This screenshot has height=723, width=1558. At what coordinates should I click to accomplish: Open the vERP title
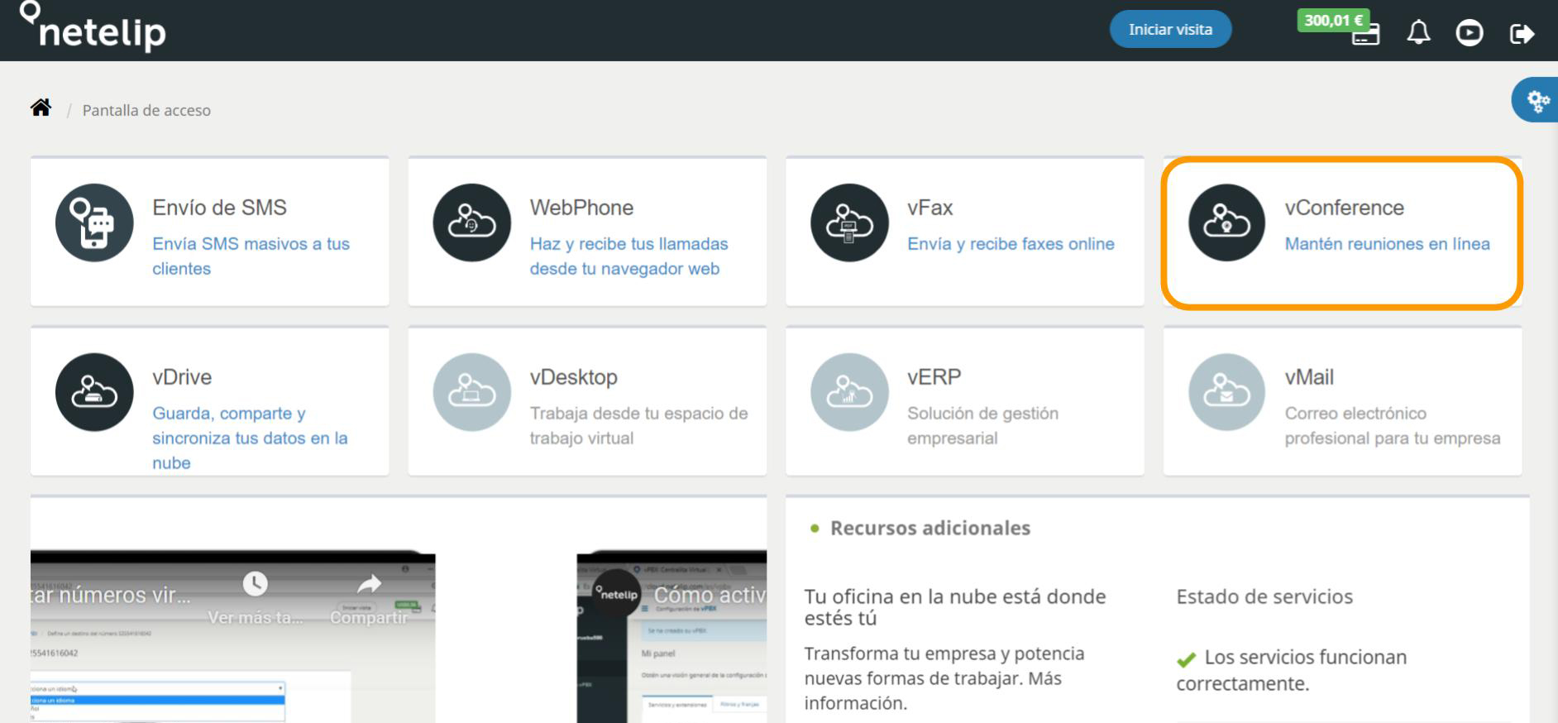point(934,376)
